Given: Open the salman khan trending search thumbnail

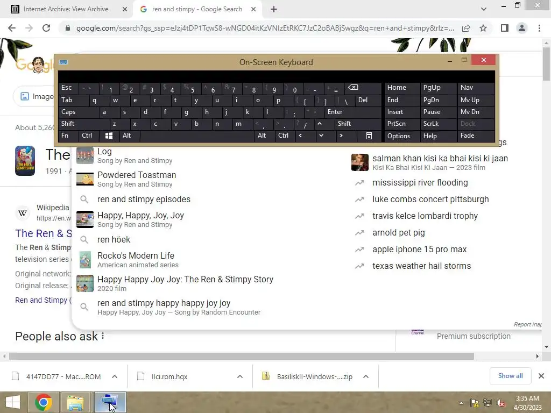Looking at the screenshot, I should 360,162.
